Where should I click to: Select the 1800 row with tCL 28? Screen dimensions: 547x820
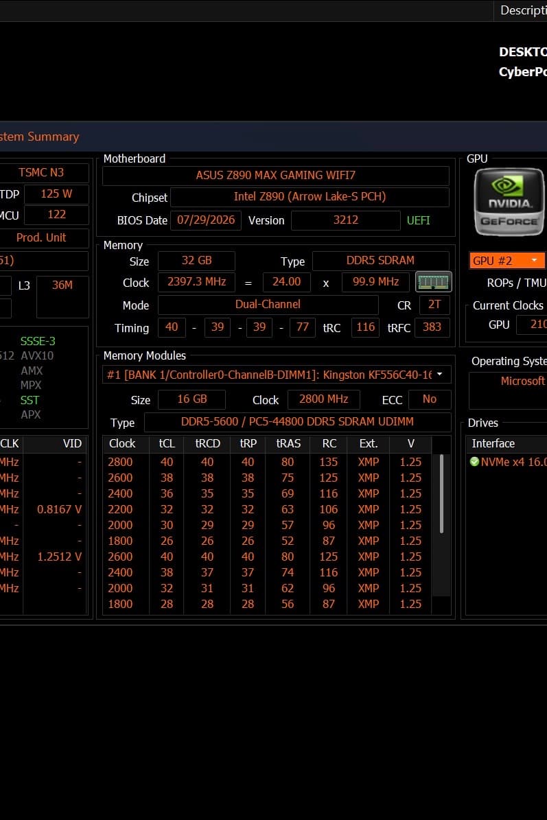point(268,604)
